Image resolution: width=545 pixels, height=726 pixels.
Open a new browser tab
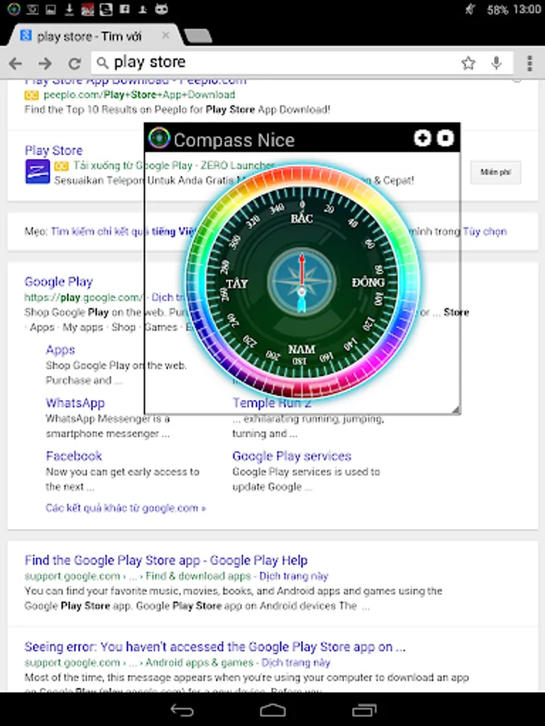click(198, 36)
